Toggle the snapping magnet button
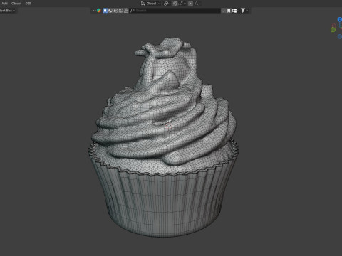Screen dimensions: 342x256 [175, 4]
